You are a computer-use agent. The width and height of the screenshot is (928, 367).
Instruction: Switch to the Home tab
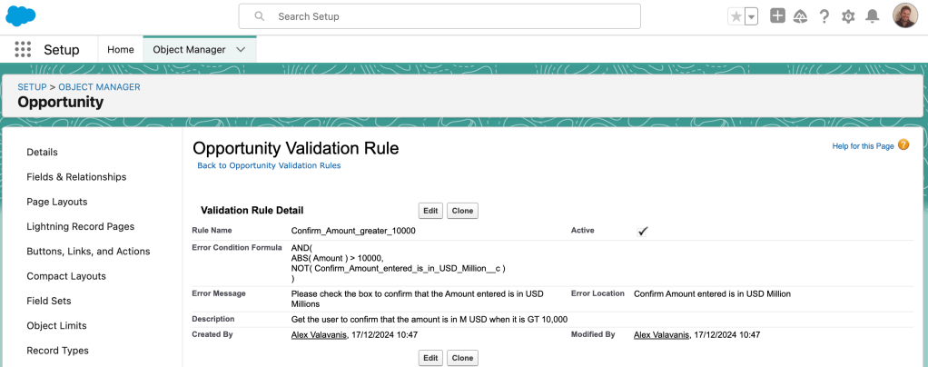click(x=120, y=50)
